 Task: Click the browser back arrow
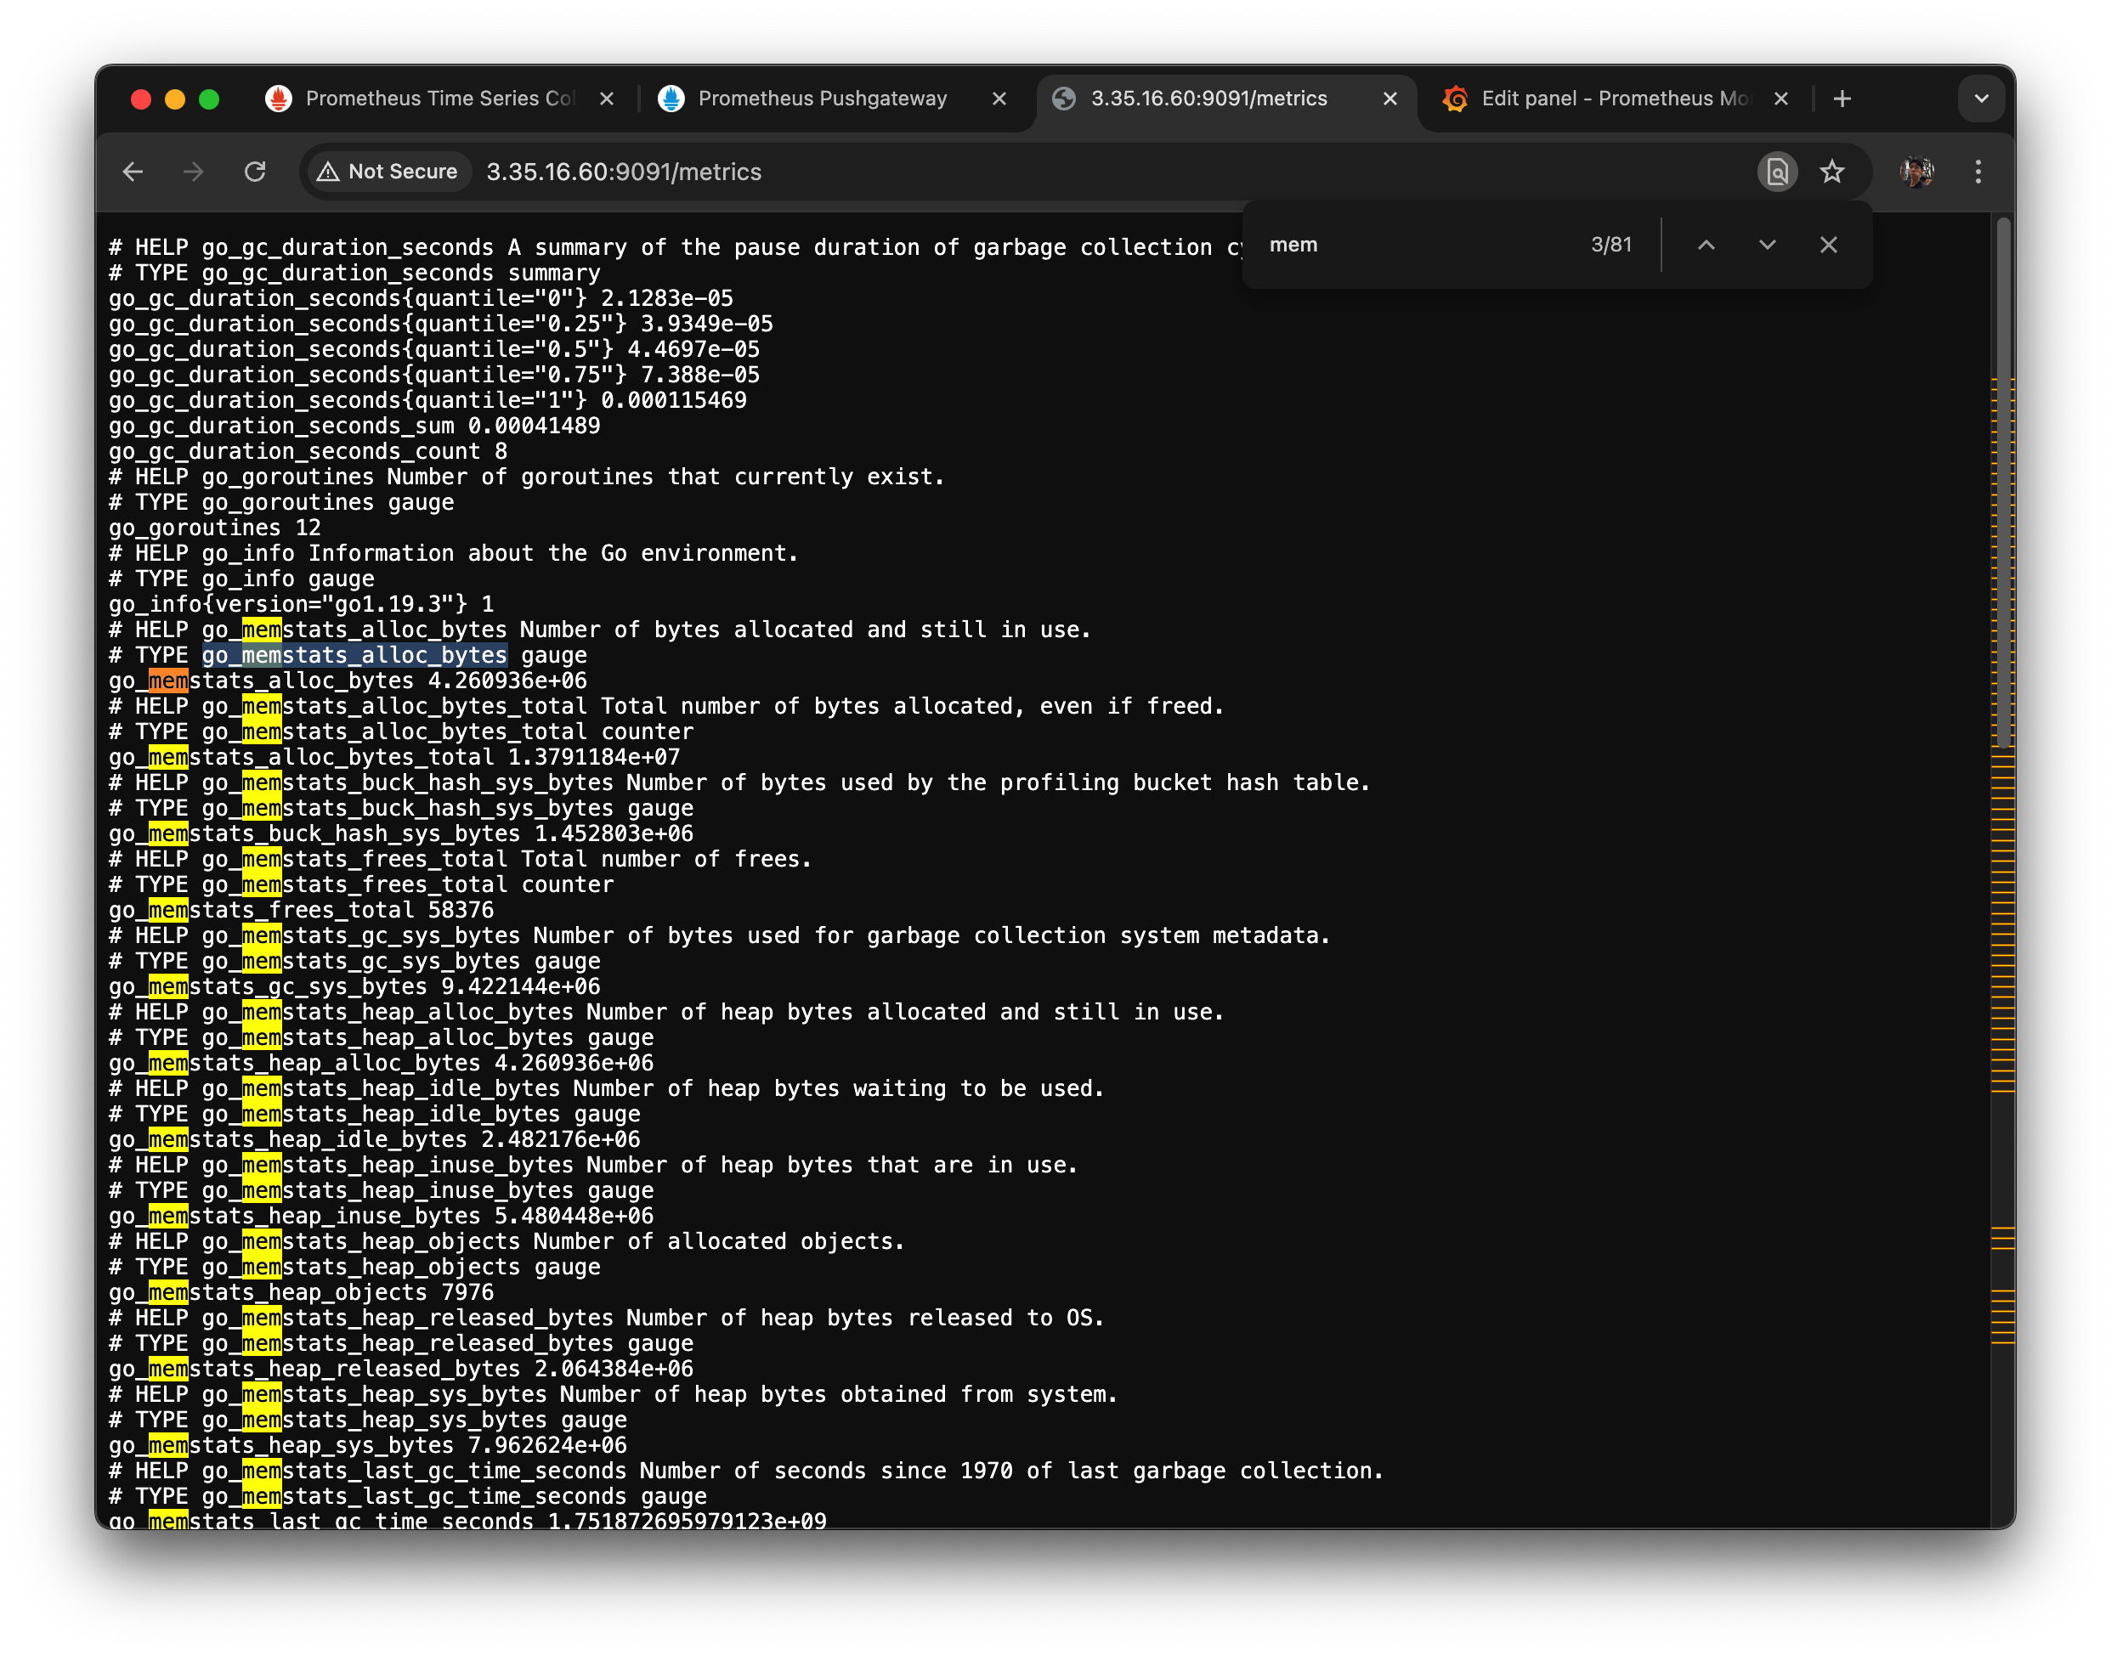(133, 172)
